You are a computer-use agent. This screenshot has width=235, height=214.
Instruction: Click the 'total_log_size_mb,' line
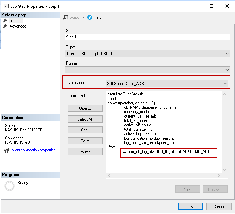(x=139, y=129)
